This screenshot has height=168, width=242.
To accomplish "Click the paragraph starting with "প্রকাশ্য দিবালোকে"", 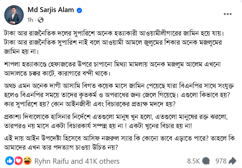I will coord(114,120).
